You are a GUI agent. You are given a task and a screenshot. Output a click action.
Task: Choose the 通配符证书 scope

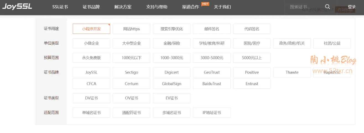click(131, 113)
